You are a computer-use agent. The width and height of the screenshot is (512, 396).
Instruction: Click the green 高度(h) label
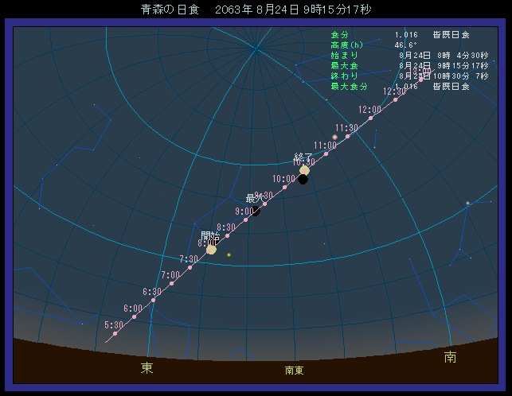pos(346,45)
